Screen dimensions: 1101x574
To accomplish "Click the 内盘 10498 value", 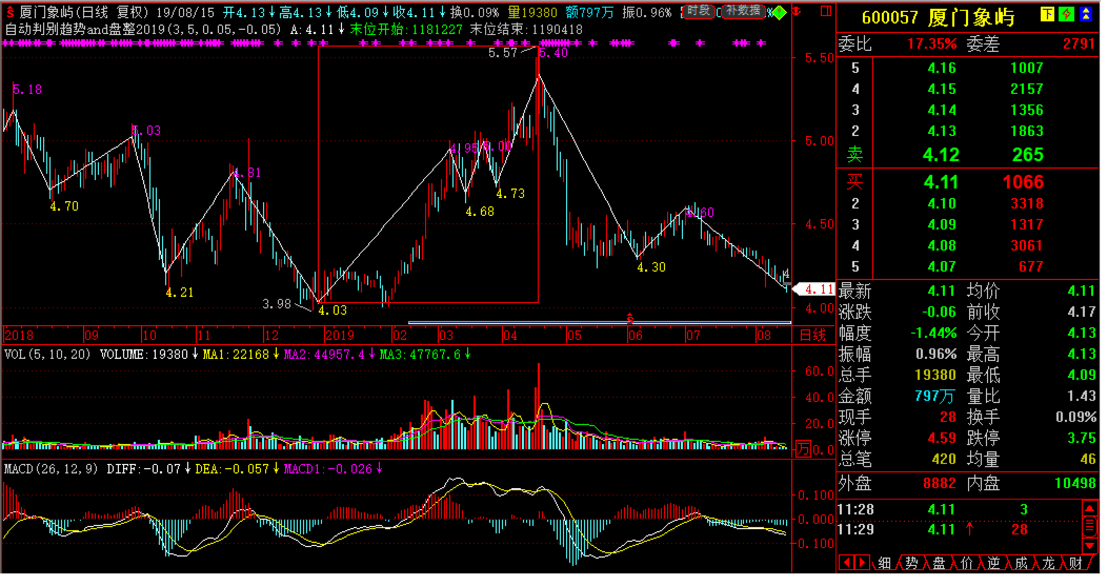I will [1075, 484].
